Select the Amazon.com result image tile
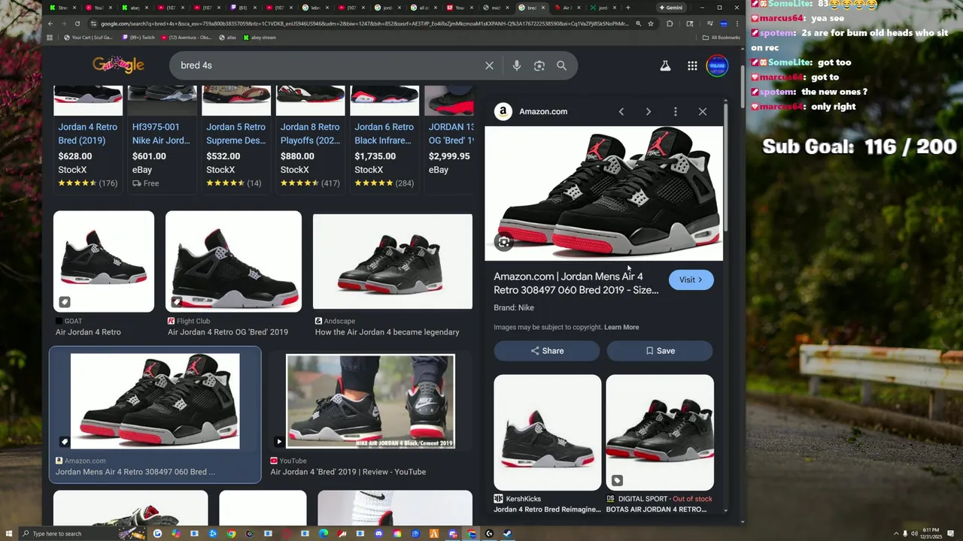This screenshot has width=963, height=541. [x=155, y=414]
